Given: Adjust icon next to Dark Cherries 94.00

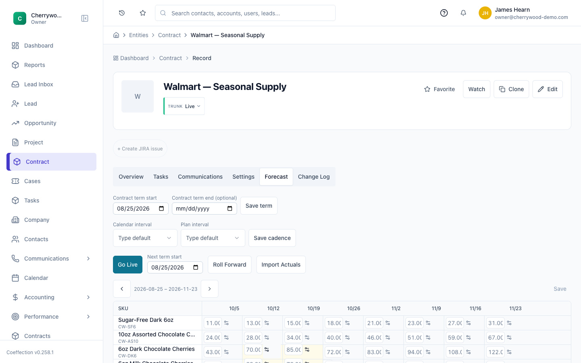Looking at the screenshot, I should click(428, 352).
